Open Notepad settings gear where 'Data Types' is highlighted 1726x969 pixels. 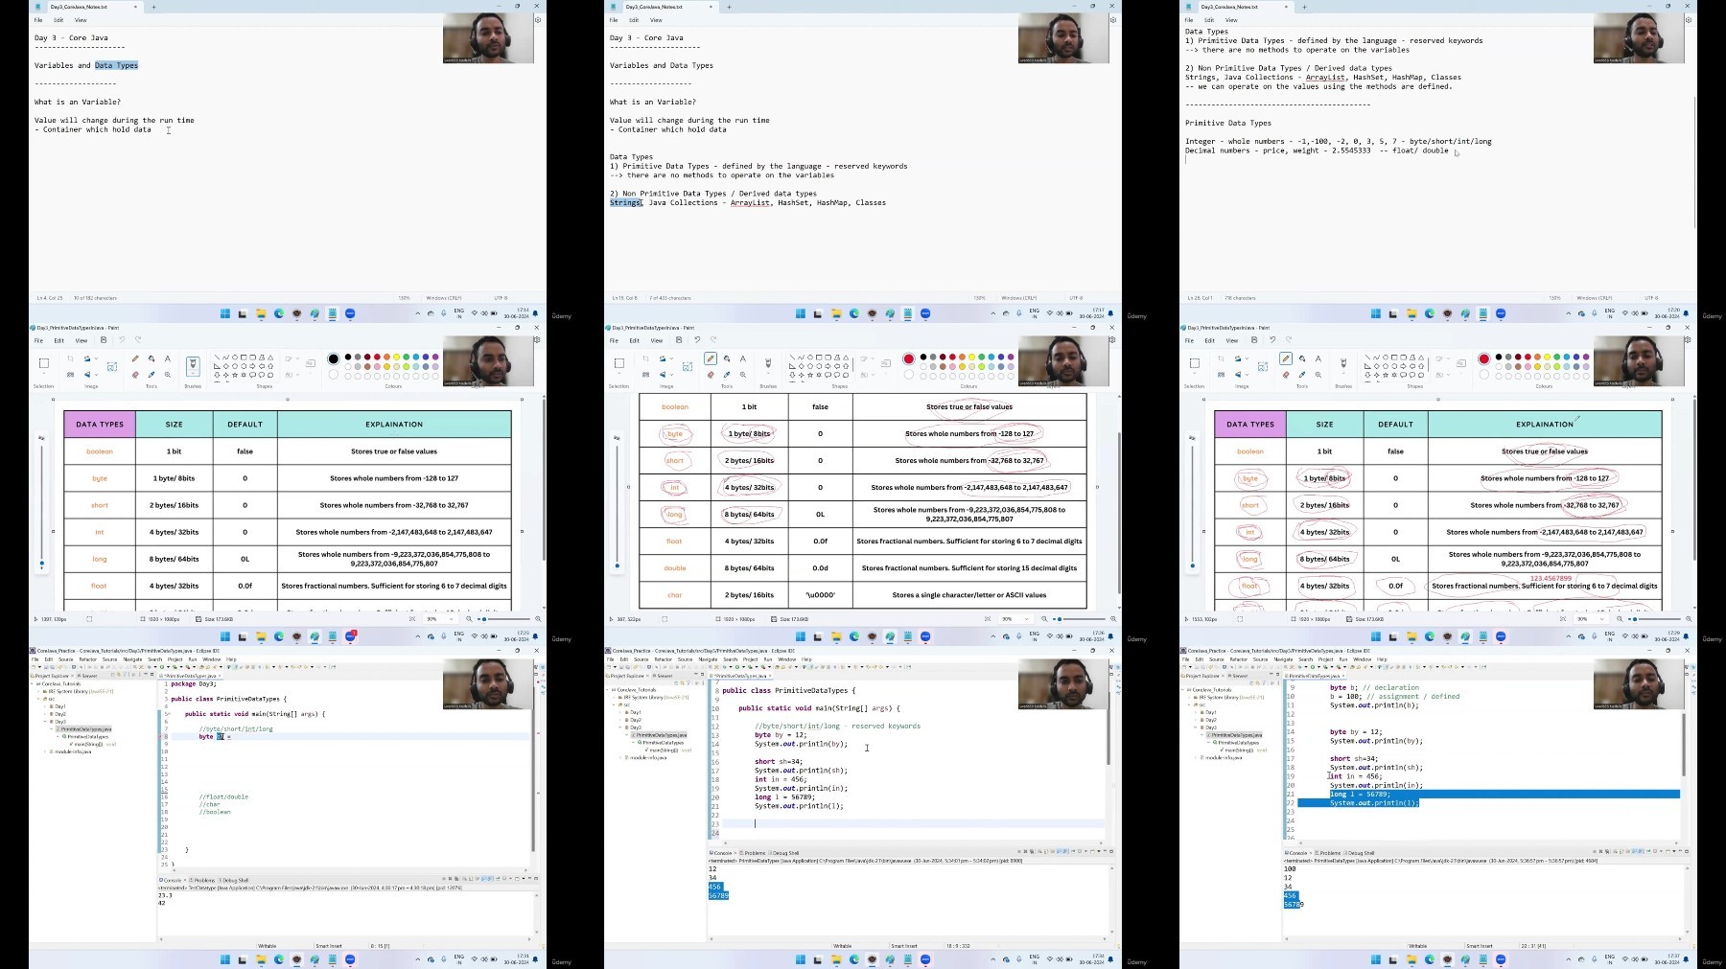pyautogui.click(x=537, y=20)
